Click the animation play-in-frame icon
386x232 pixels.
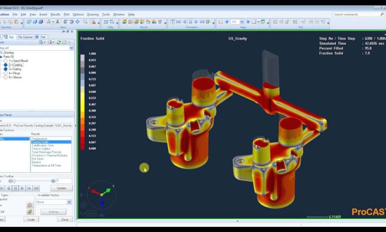click(x=173, y=22)
